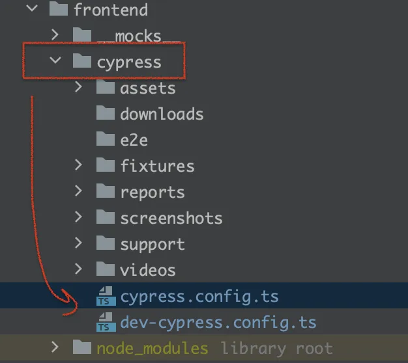Click the e2e folder icon
Viewport: 408px width, 363px height.
pyautogui.click(x=106, y=138)
